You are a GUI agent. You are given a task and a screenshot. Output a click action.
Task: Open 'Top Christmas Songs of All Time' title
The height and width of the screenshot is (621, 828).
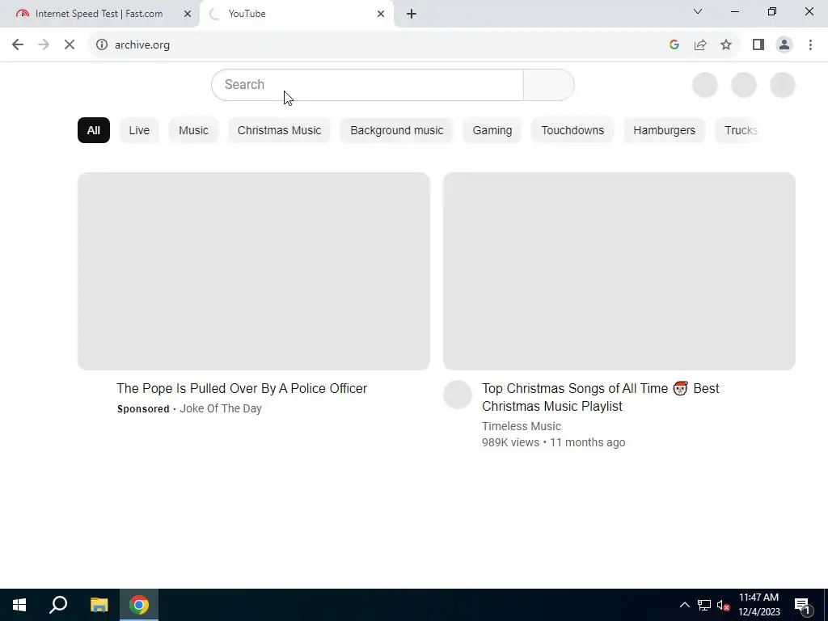[601, 397]
